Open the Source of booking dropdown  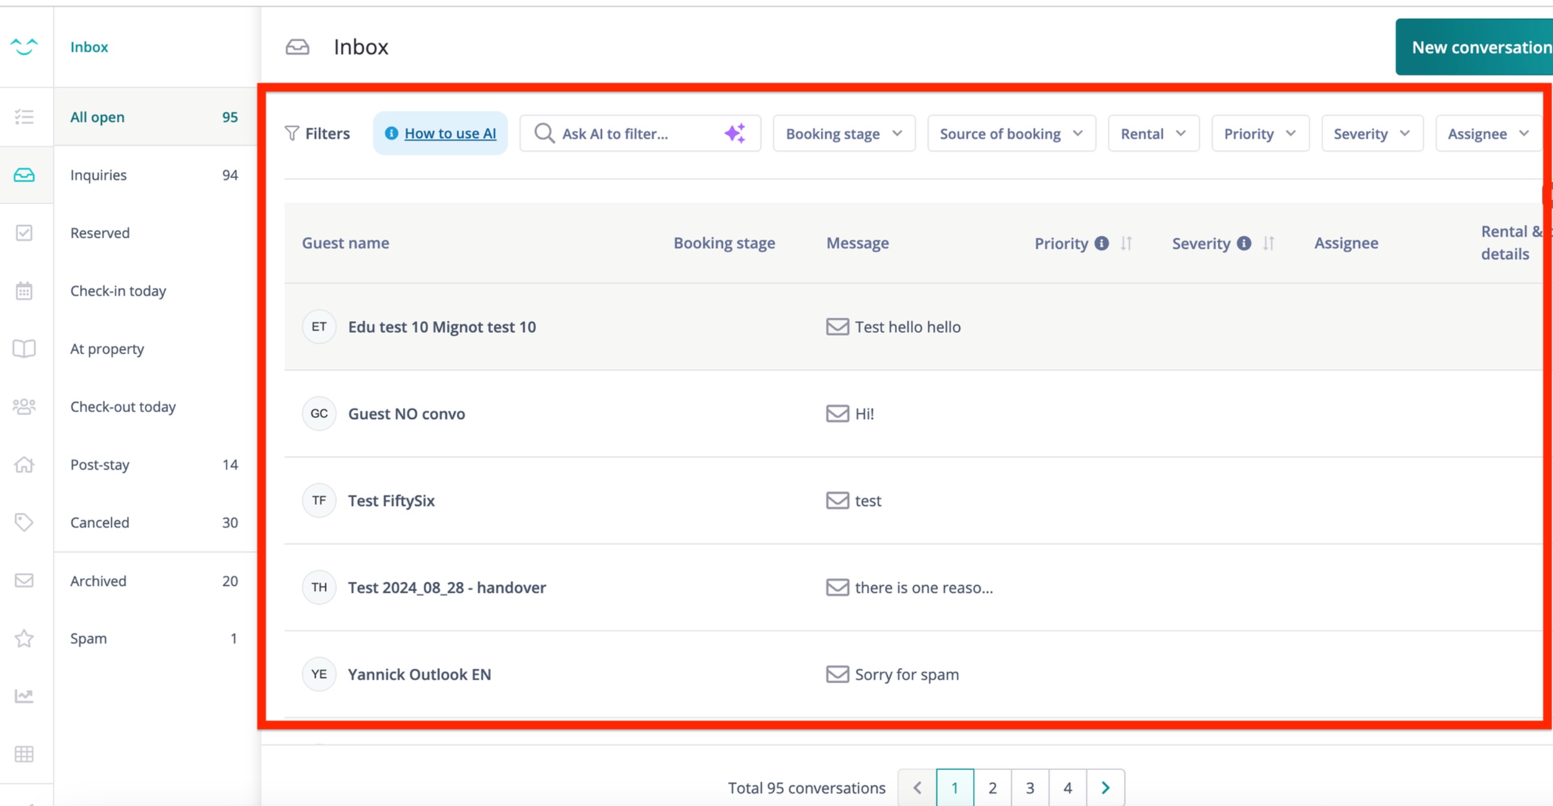(1011, 133)
